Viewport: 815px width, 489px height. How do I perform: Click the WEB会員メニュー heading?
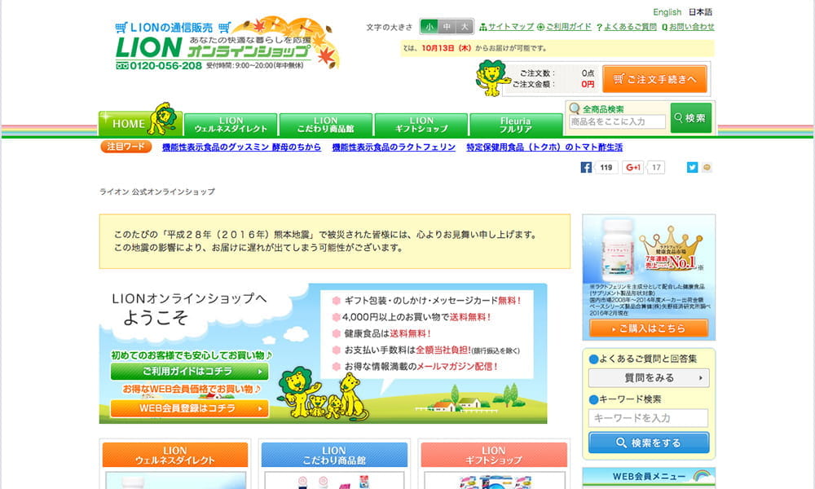(649, 476)
